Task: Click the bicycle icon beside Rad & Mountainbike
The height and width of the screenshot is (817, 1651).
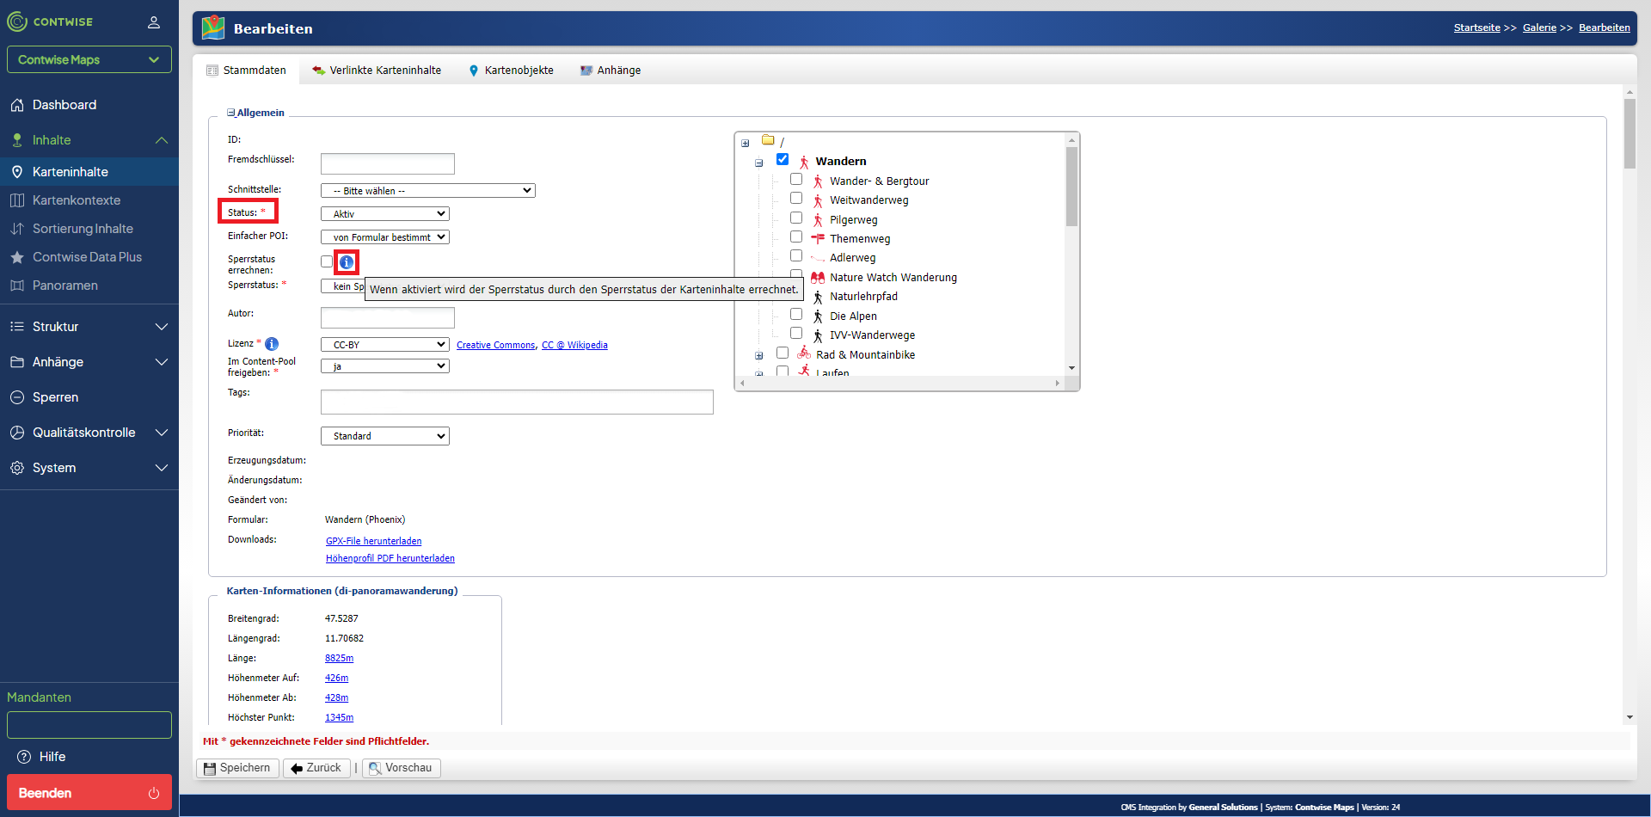Action: point(804,353)
